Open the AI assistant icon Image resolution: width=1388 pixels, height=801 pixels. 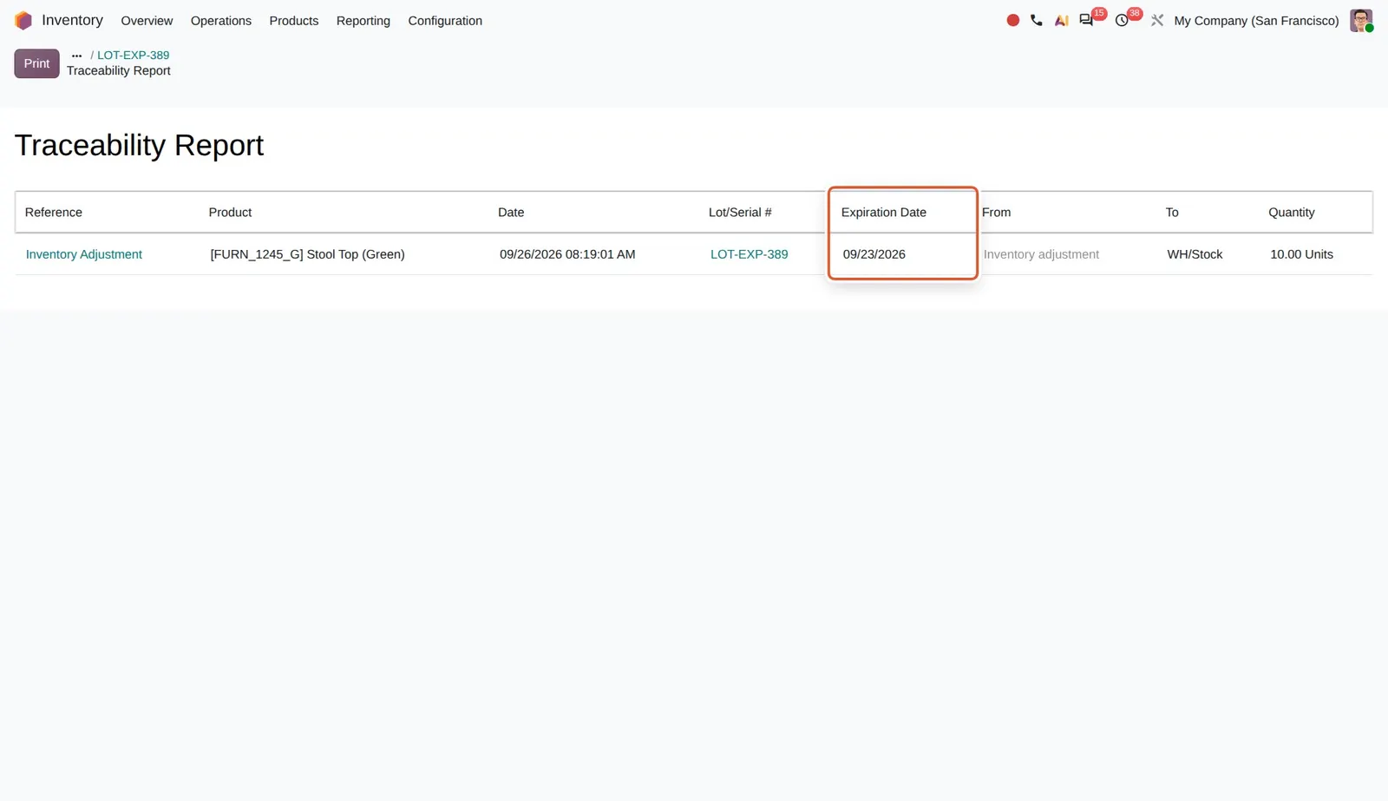click(x=1061, y=20)
